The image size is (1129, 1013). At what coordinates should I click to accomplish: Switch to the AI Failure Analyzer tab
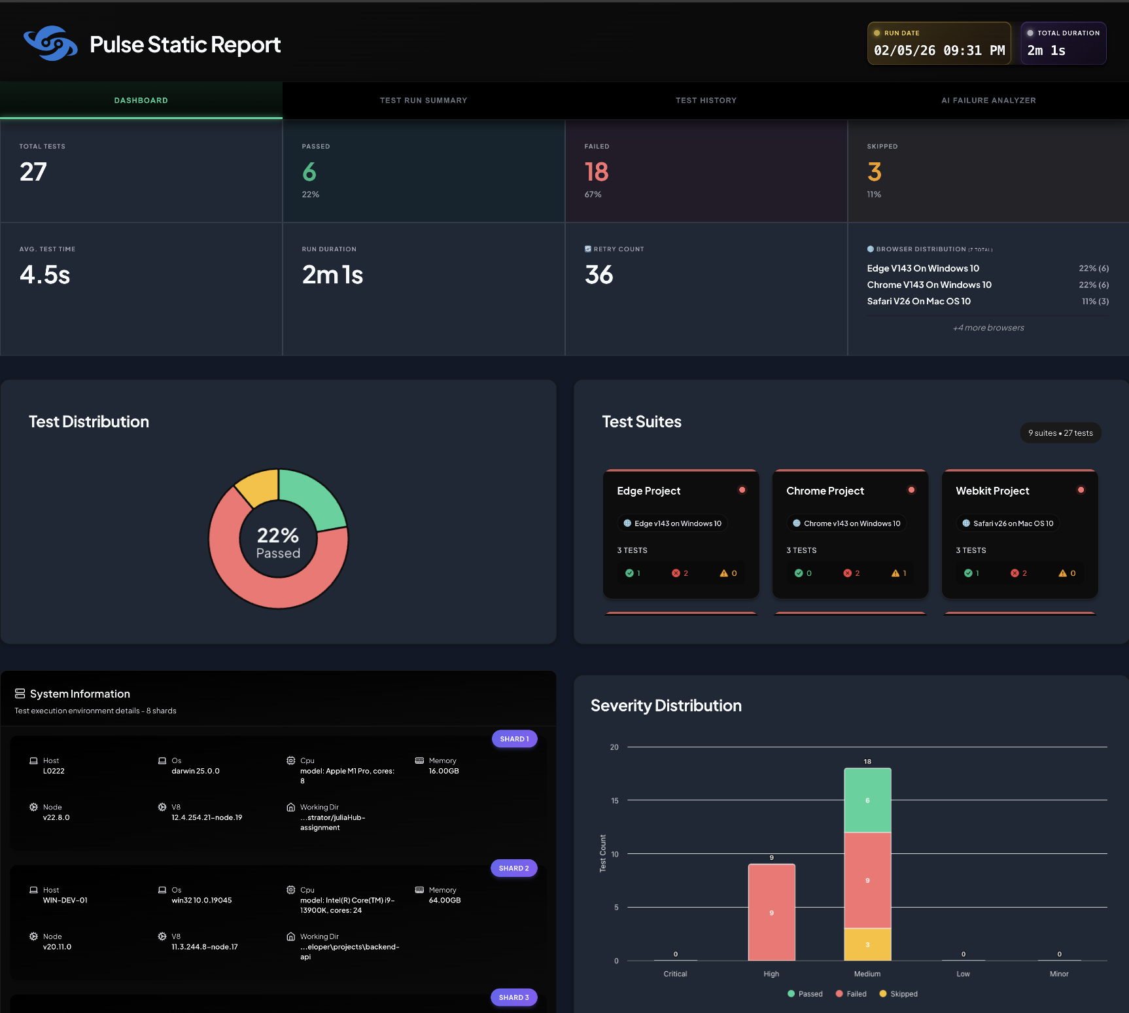tap(988, 101)
